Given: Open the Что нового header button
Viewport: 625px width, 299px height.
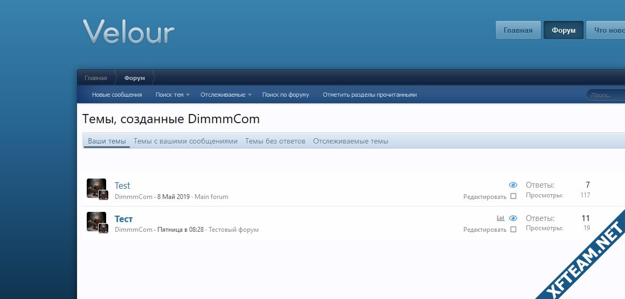Looking at the screenshot, I should (x=606, y=30).
